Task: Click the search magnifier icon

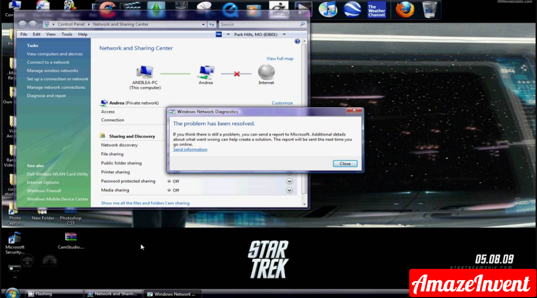Action: [x=302, y=24]
